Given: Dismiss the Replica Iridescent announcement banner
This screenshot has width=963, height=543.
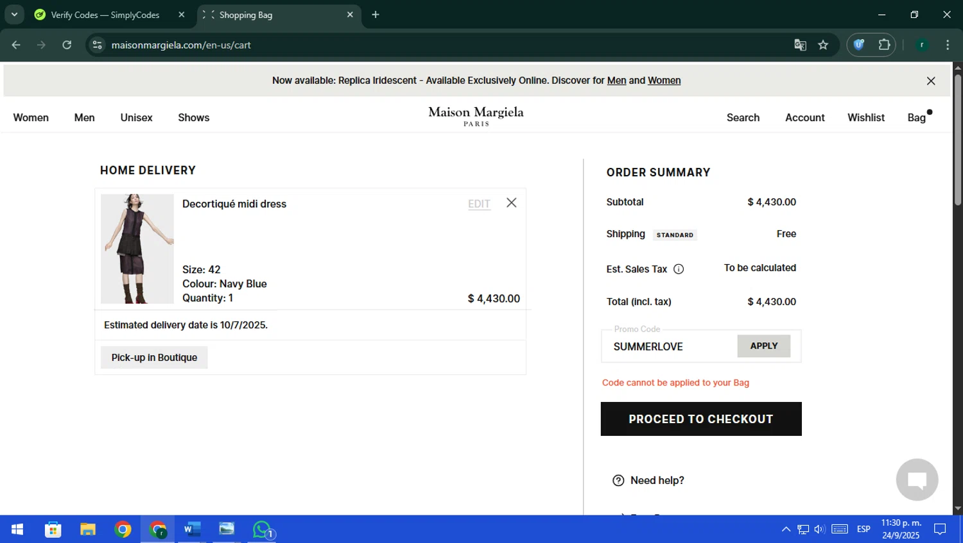Looking at the screenshot, I should tap(931, 81).
